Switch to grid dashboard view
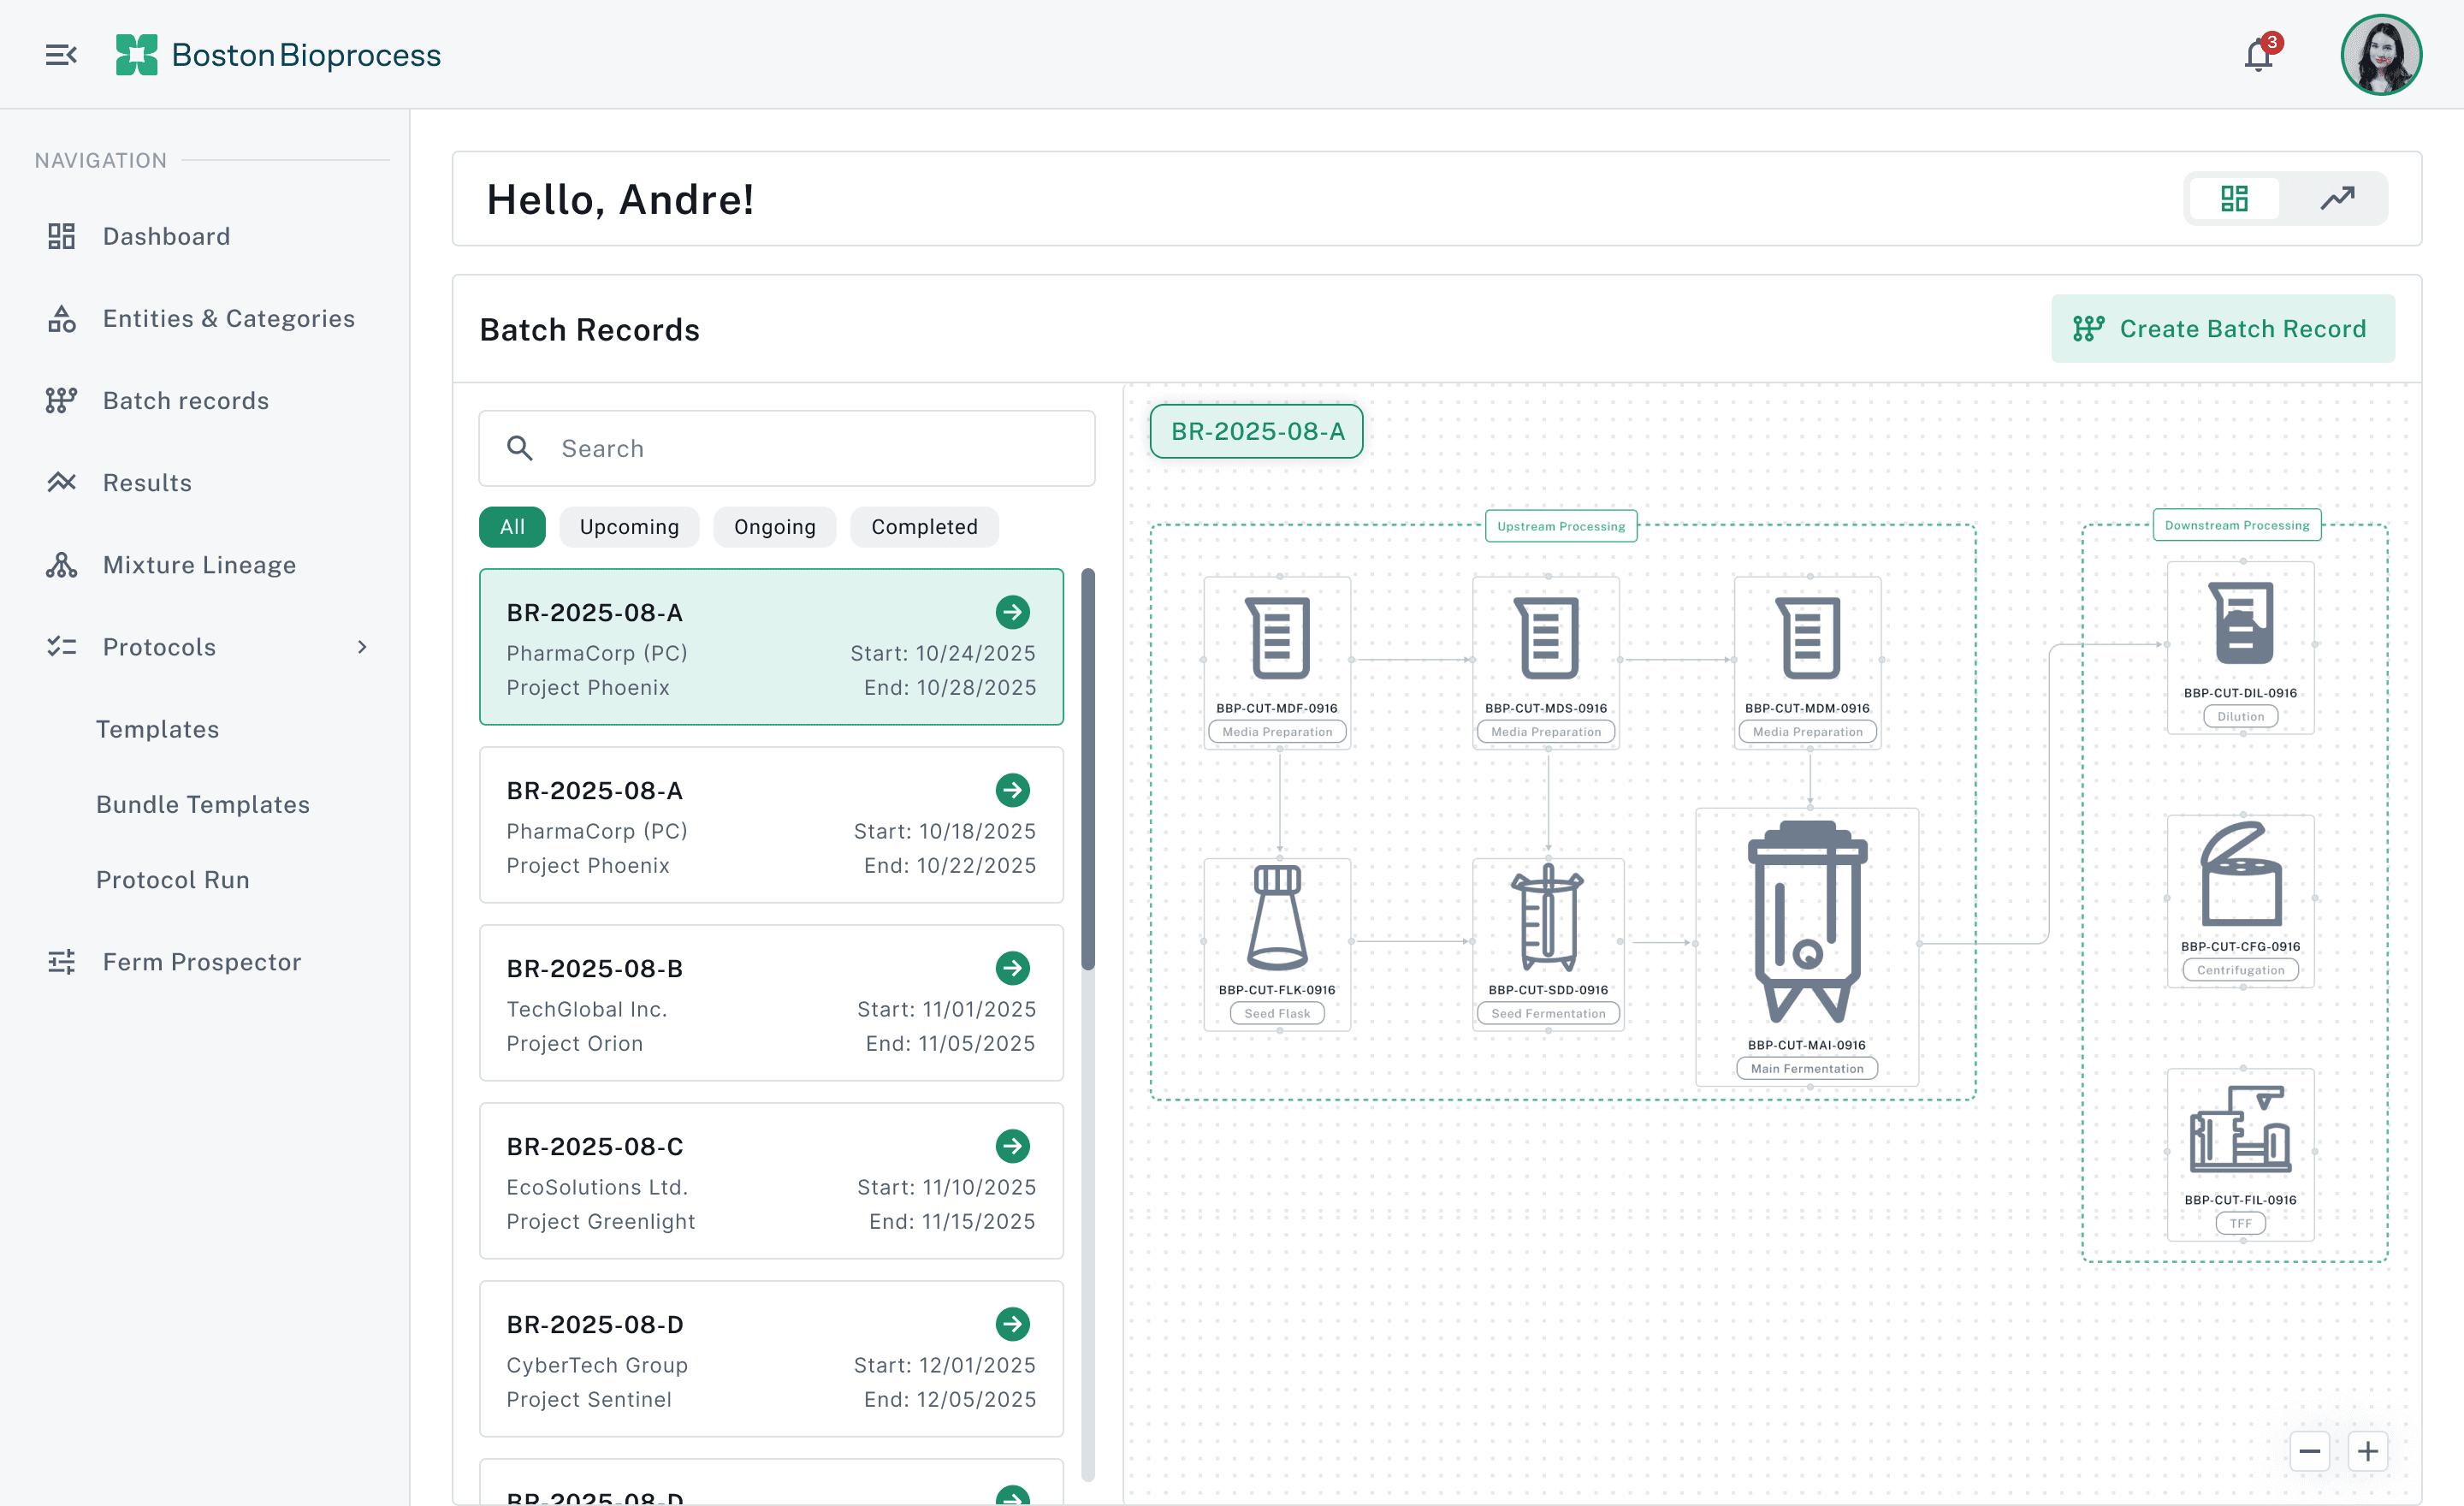The width and height of the screenshot is (2464, 1506). (2234, 199)
